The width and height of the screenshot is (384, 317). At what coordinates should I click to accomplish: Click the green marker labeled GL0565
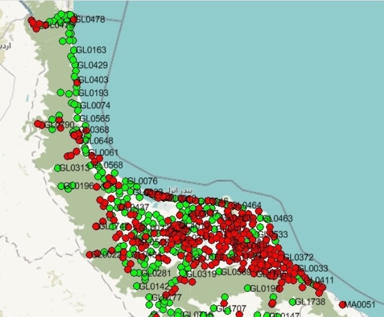pos(78,118)
